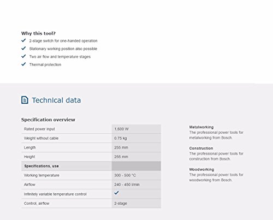
Task: Click checkmark beside Stationary working position
Action: tap(23, 49)
